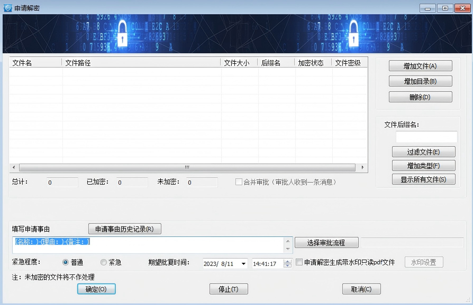Increase the expected reply time with up spinner
This screenshot has height=305, width=473.
point(287,261)
